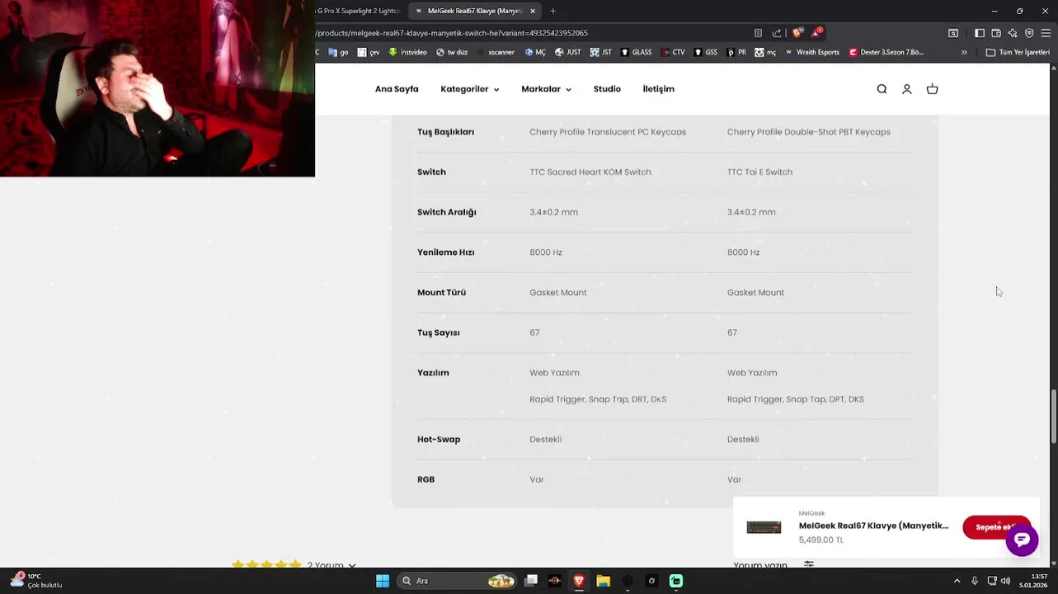1058x594 pixels.
Task: Open the MelGeek Real67 Klavye product title
Action: pyautogui.click(x=873, y=526)
